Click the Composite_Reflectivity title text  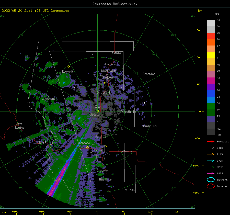tap(115, 4)
